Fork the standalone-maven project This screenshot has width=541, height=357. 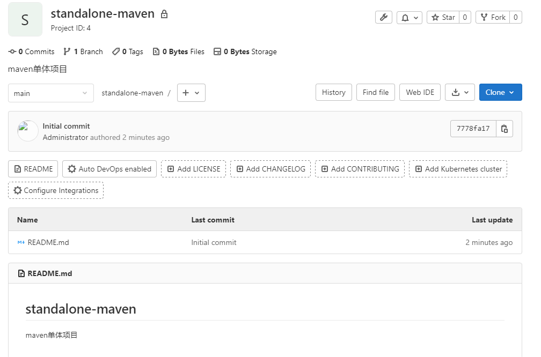[x=493, y=17]
